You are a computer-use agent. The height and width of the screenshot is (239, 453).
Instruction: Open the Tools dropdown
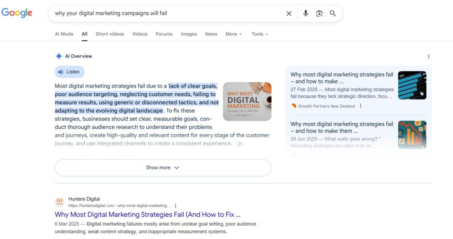[260, 34]
